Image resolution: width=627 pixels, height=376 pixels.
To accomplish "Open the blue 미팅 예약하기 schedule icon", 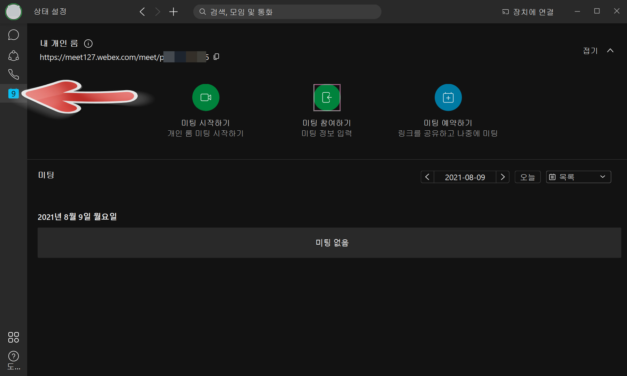I will pos(448,97).
